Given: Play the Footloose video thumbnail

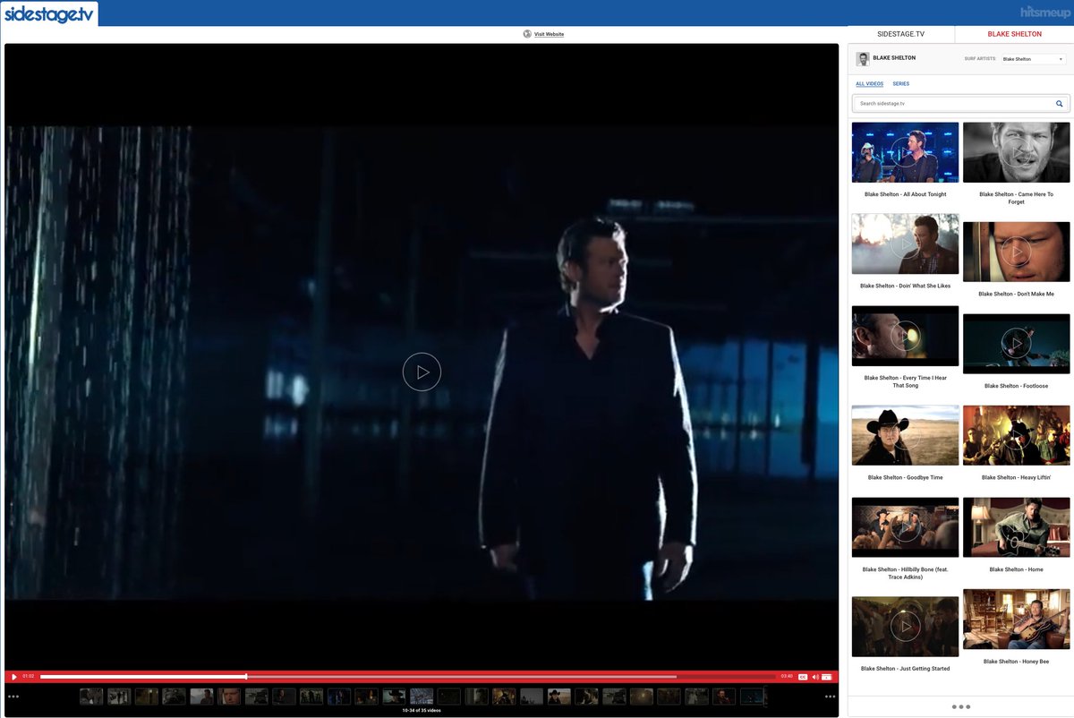Looking at the screenshot, I should (x=1016, y=343).
